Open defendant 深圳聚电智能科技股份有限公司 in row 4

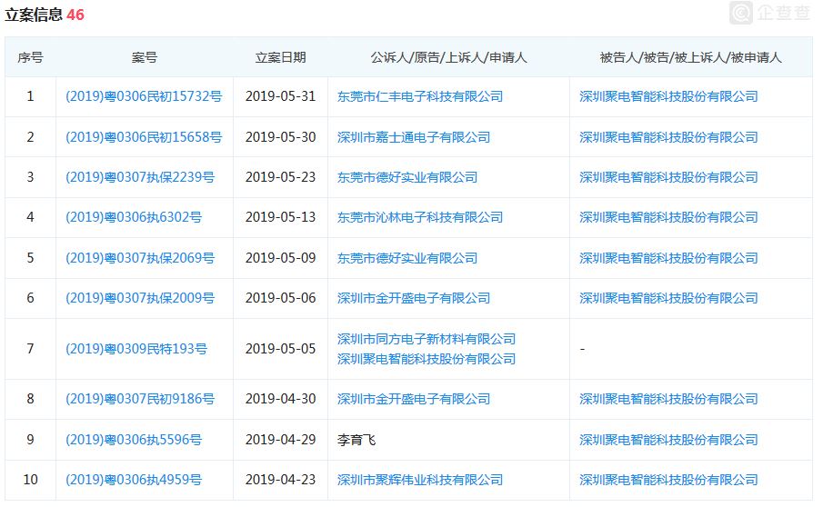click(x=668, y=217)
